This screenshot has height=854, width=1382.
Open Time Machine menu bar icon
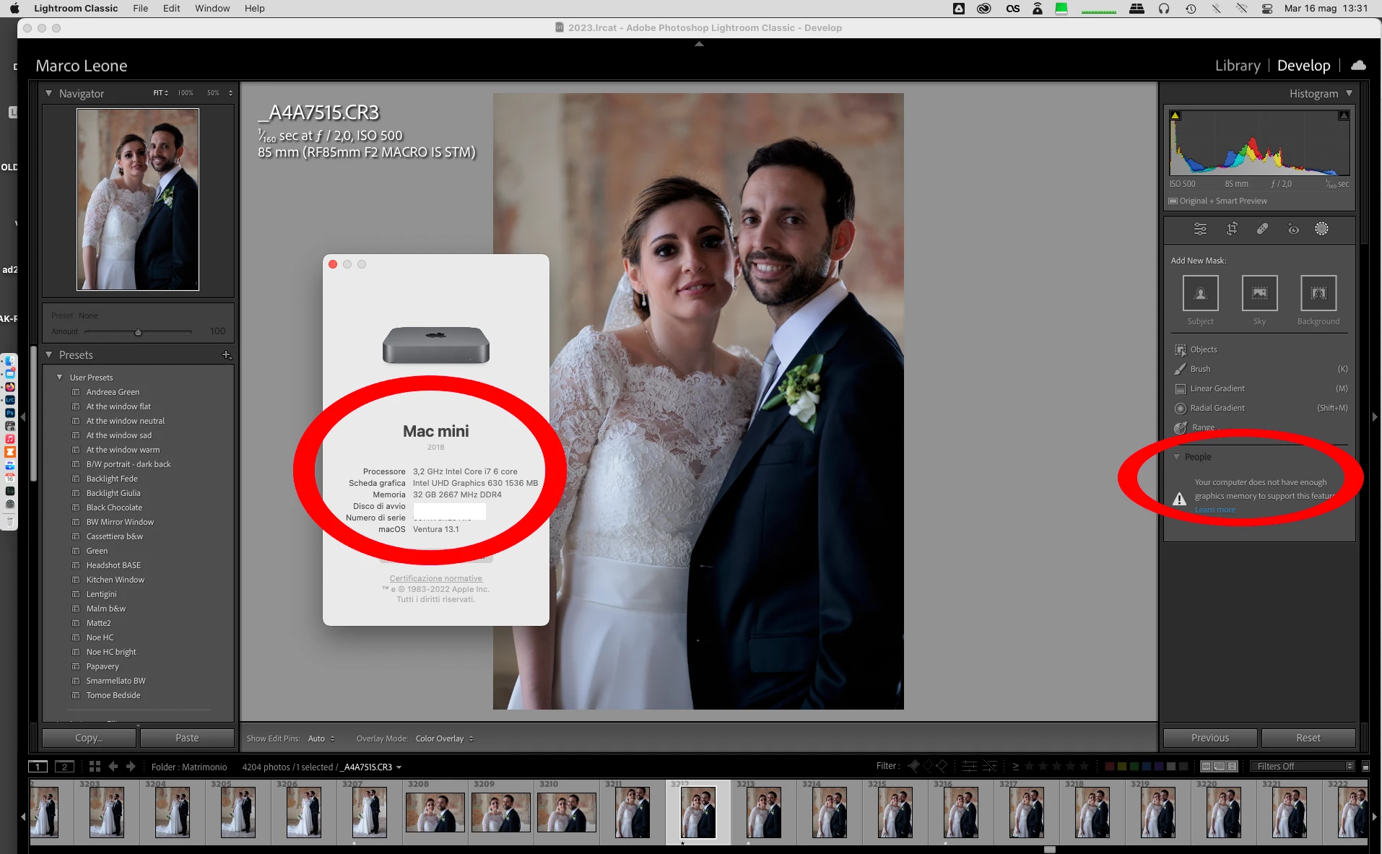(x=1191, y=9)
